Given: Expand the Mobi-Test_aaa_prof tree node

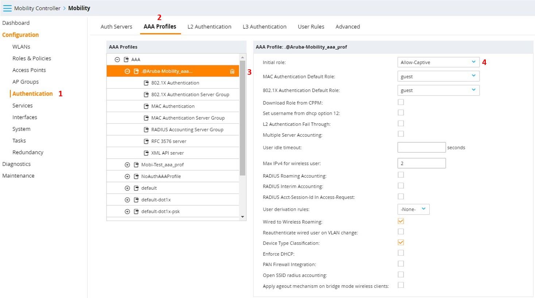Looking at the screenshot, I should click(127, 165).
